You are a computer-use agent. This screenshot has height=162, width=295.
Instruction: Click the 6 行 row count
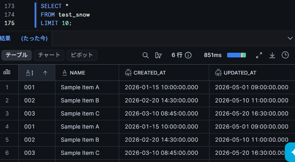click(177, 55)
